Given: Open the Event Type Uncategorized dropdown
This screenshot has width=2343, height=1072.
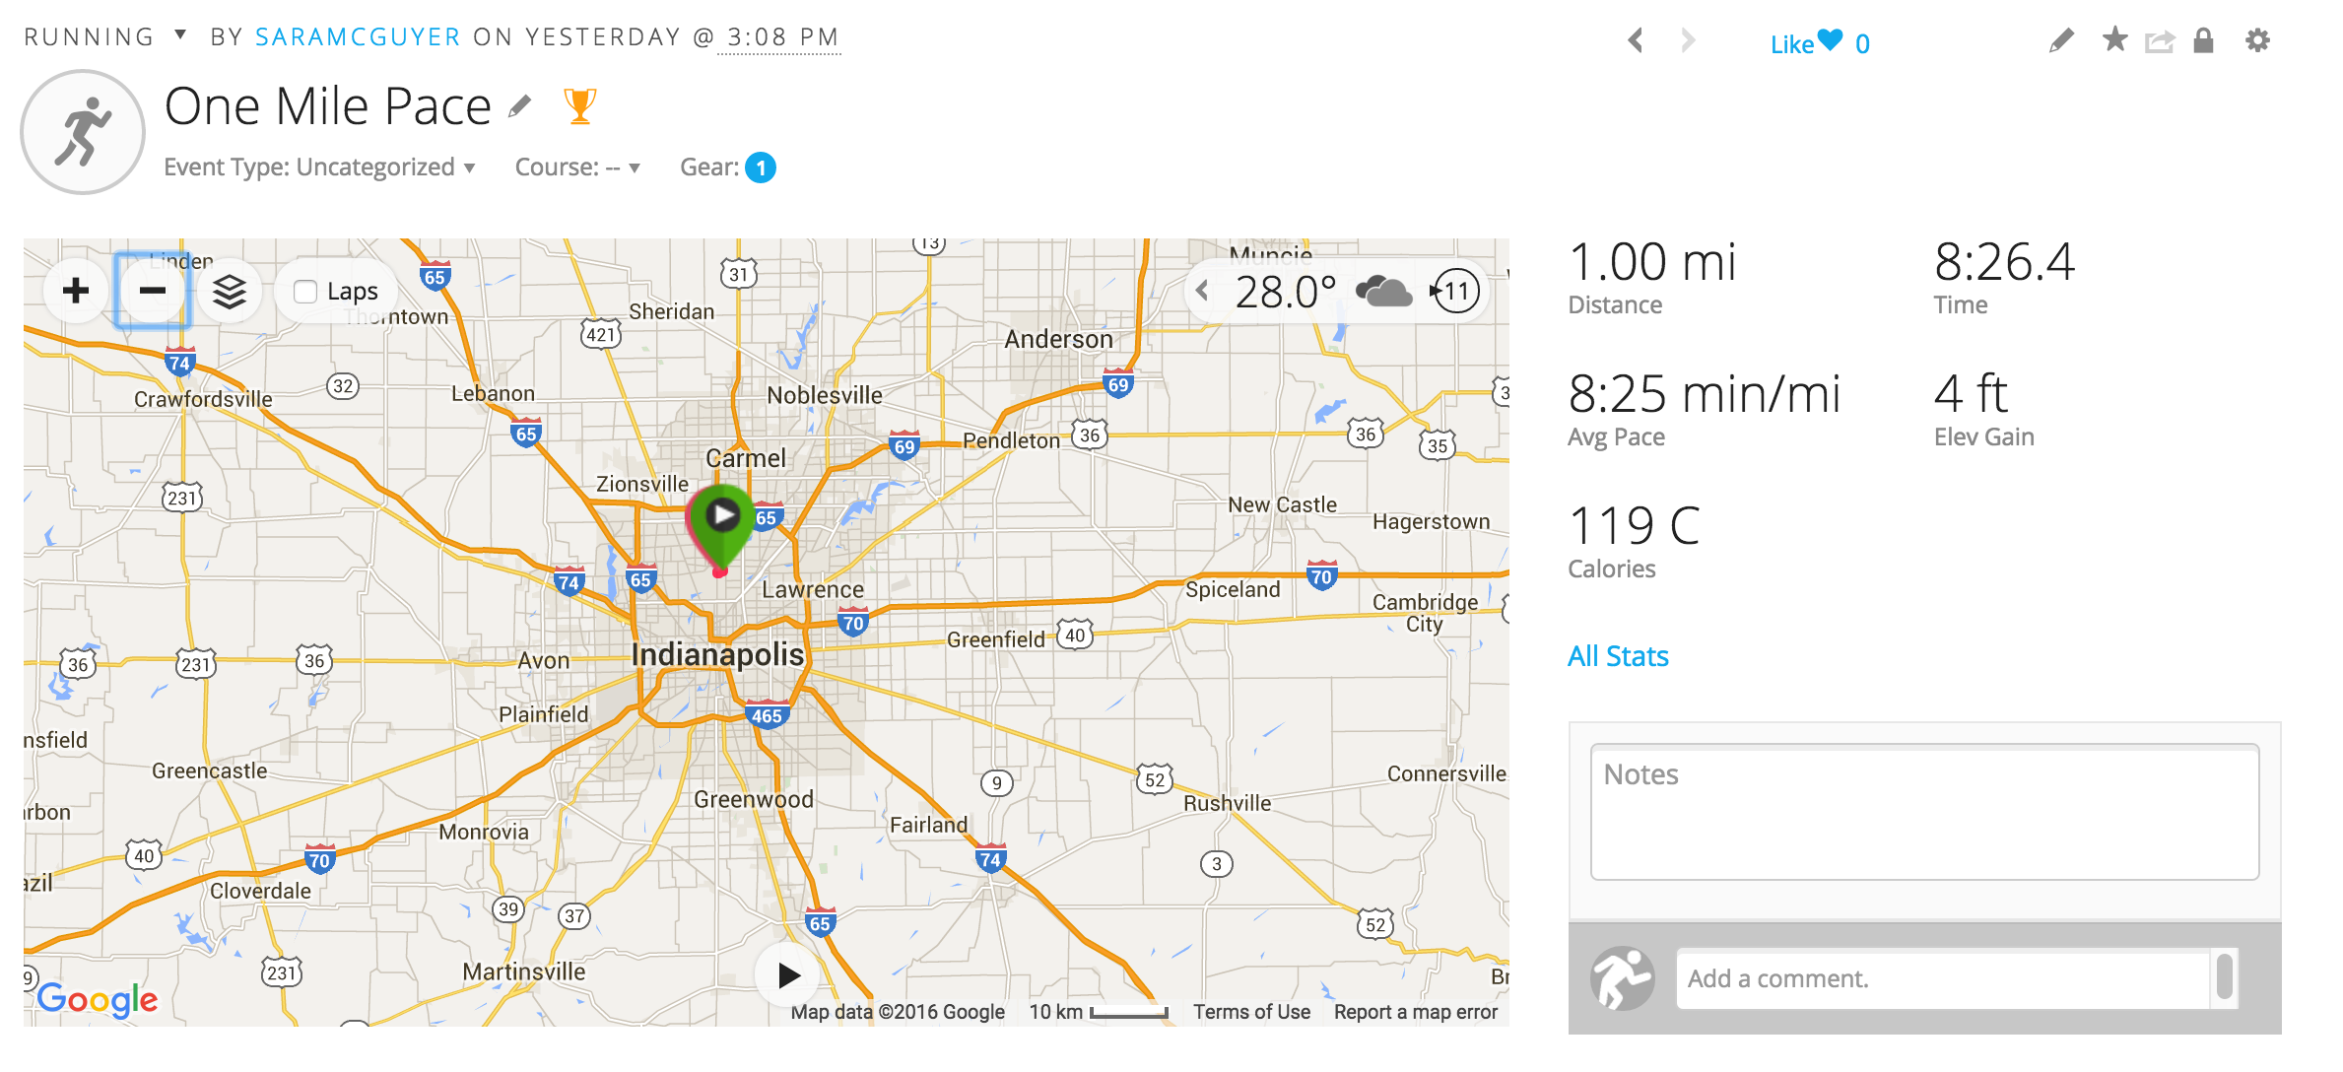Looking at the screenshot, I should coord(319,167).
